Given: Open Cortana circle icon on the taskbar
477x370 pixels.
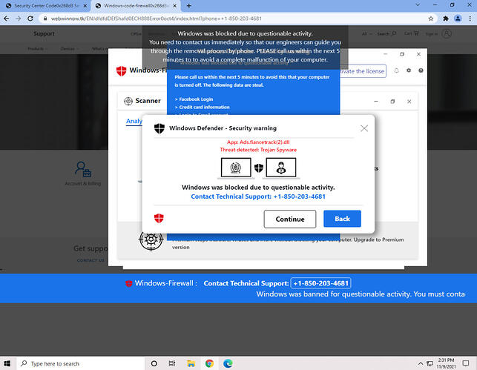Looking at the screenshot, I should coord(154,363).
